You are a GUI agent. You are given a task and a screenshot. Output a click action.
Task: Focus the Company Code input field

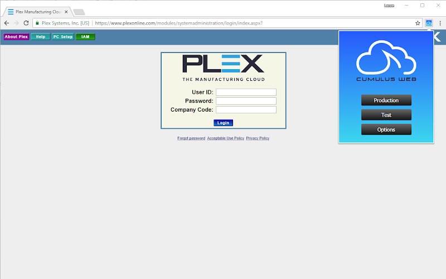(246, 109)
